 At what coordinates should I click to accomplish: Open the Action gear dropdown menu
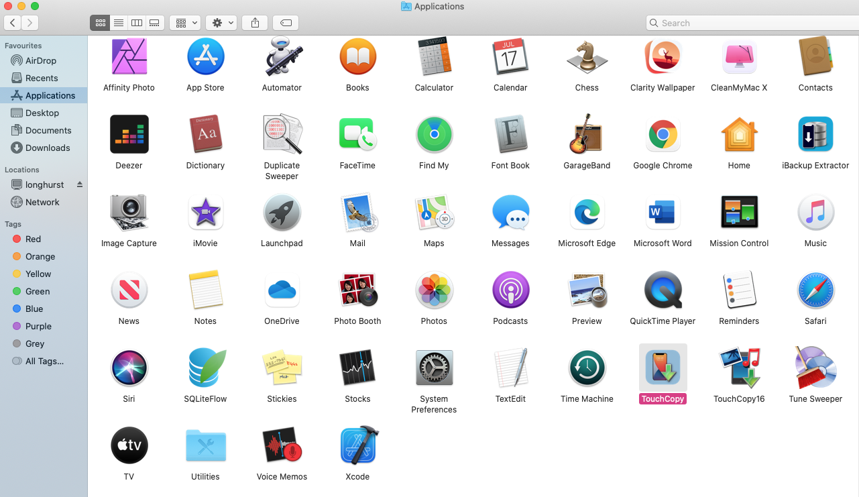click(221, 23)
